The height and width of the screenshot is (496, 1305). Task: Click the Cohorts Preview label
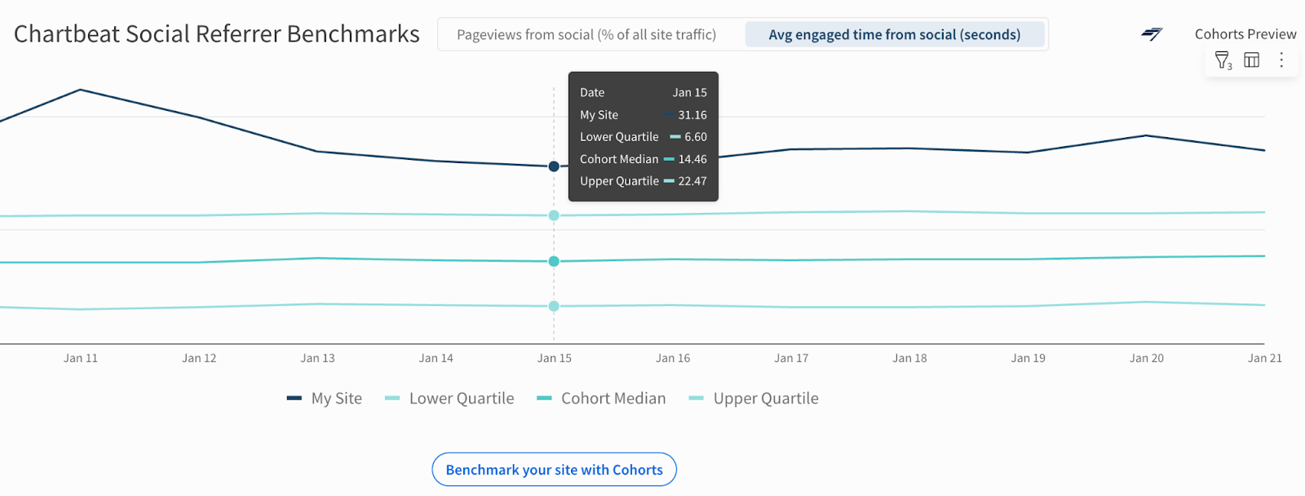click(x=1245, y=34)
